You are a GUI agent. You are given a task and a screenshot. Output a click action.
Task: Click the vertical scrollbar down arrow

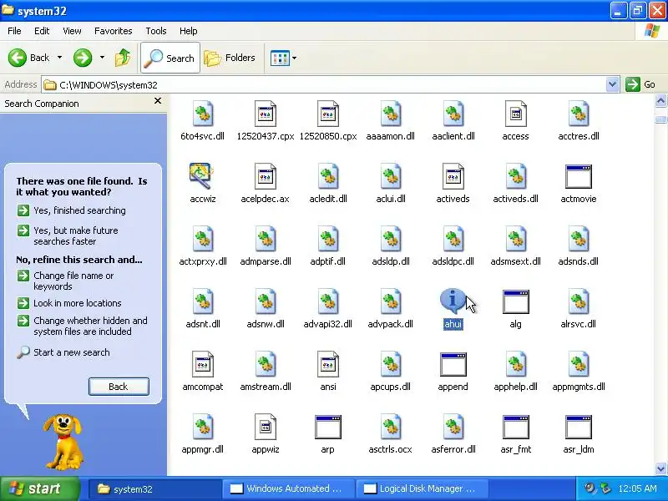660,469
